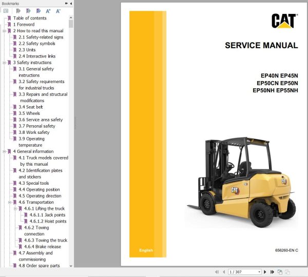Viewport: 308px width, 277px height.
Task: Click the bookmarks scrollbar thumb
Action: point(71,24)
